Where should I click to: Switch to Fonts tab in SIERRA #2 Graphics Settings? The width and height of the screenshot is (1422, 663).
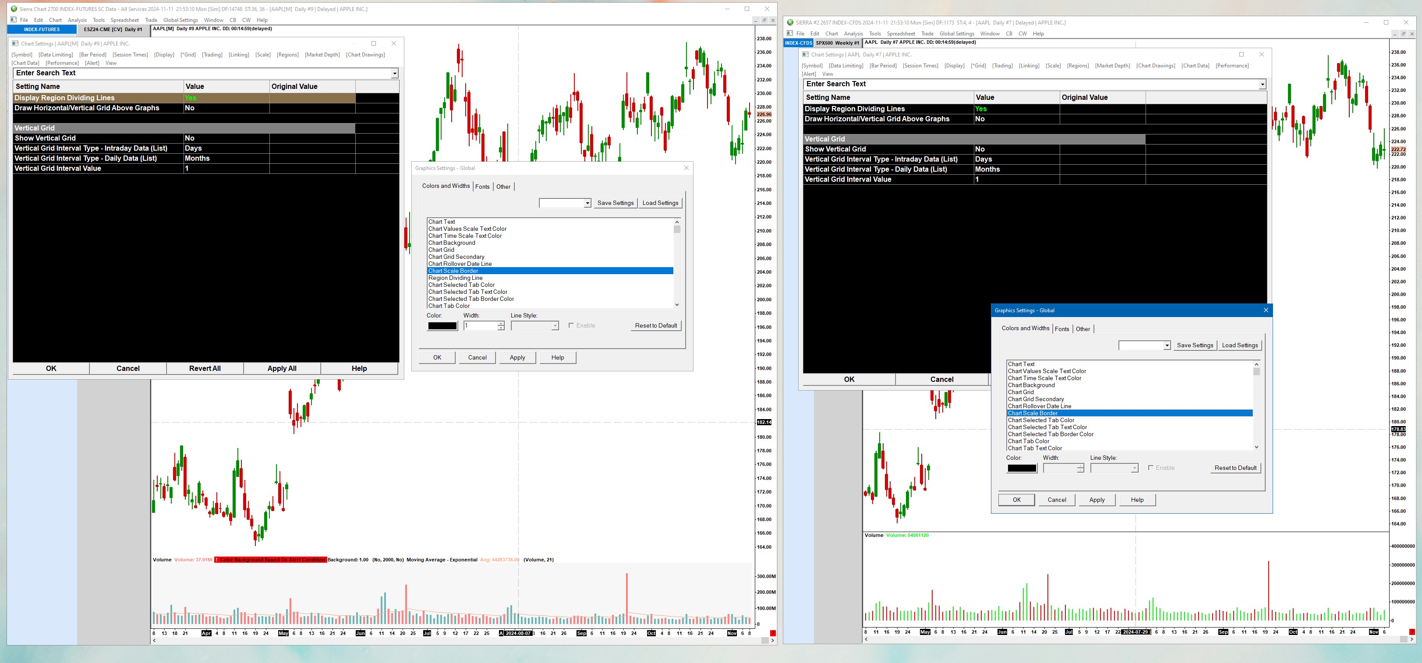(1061, 329)
